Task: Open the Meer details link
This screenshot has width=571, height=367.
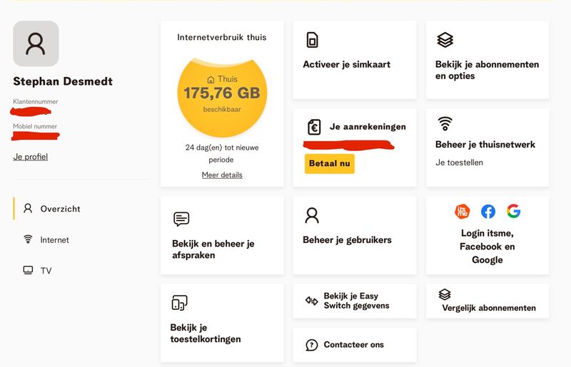Action: [x=222, y=175]
